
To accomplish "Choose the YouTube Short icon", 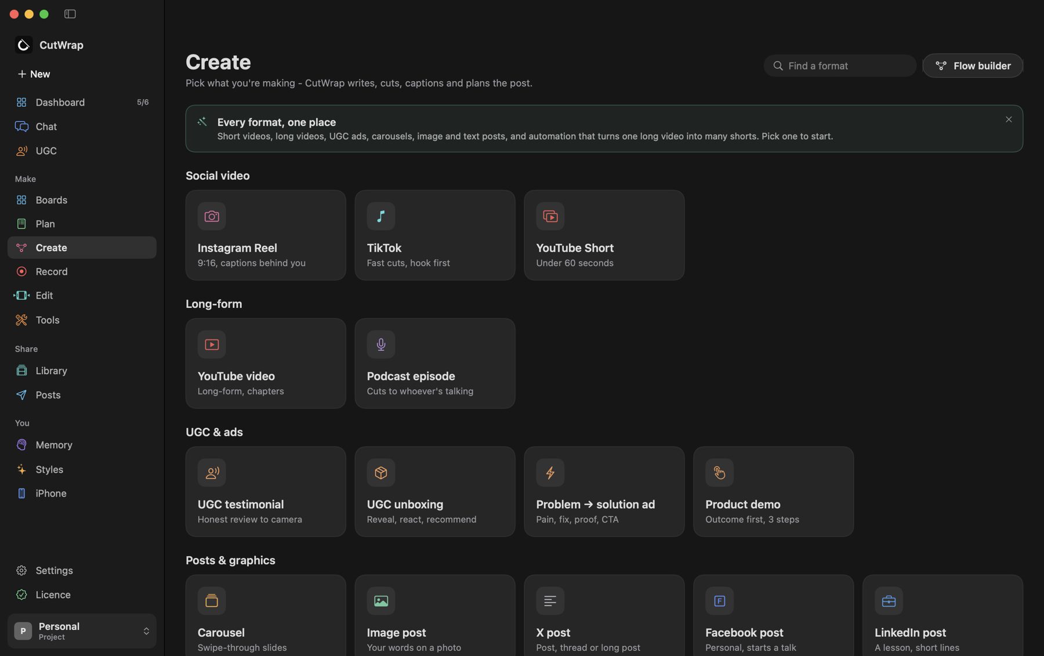I will 550,216.
